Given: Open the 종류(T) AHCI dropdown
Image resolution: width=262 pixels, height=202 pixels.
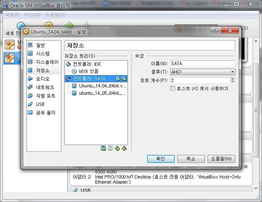Looking at the screenshot, I should pos(203,72).
